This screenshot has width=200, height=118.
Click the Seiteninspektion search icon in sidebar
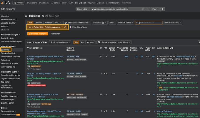click(x=16, y=20)
